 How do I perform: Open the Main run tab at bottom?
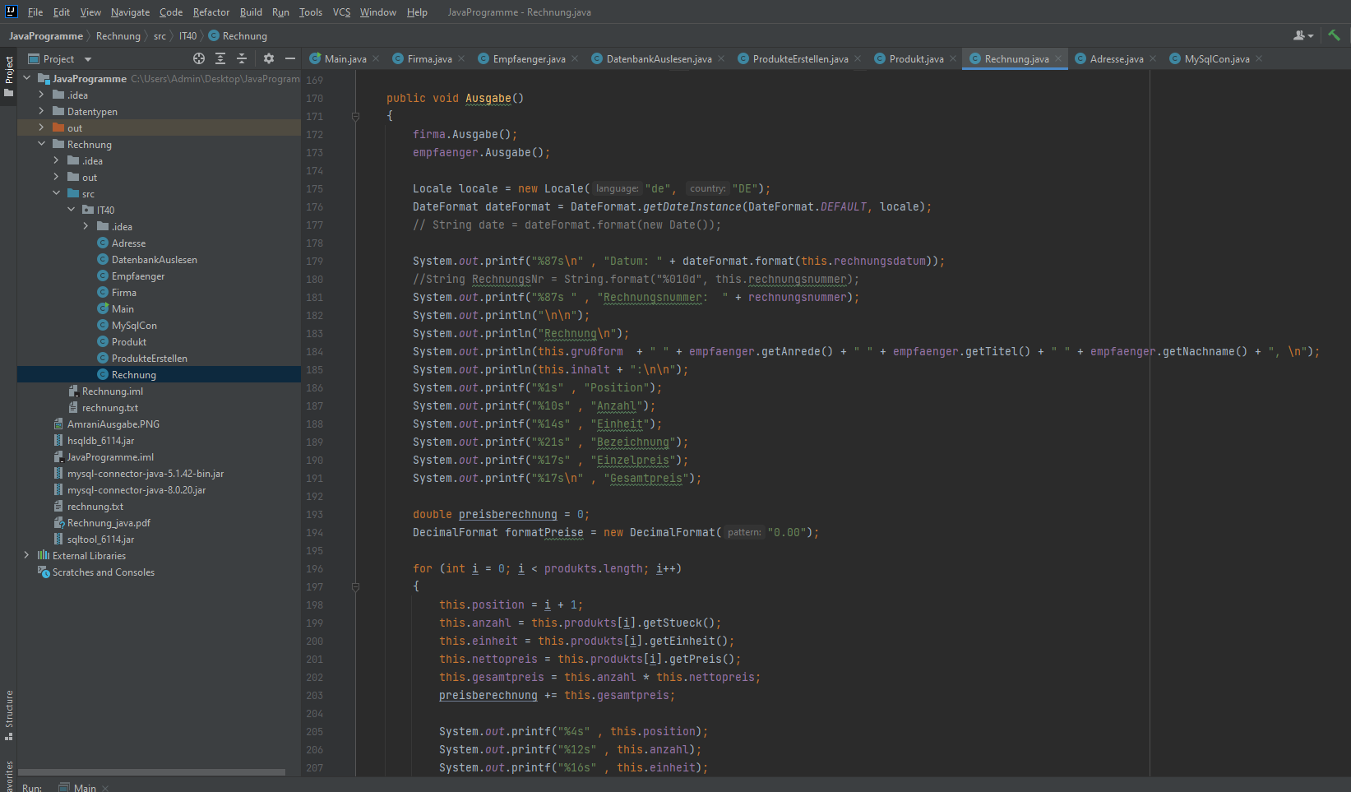click(x=85, y=787)
